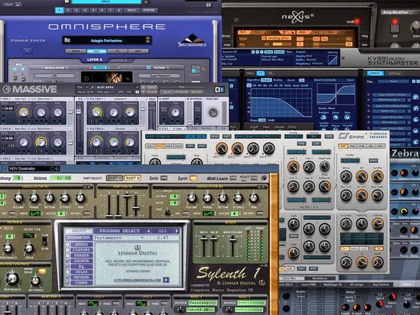Switch to the Omnisphere MAIN tab

pyautogui.click(x=75, y=51)
